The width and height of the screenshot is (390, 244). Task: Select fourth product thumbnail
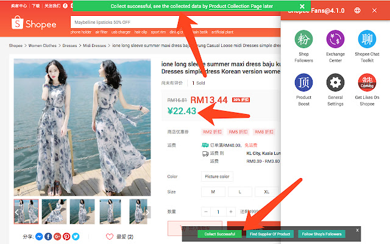click(110, 212)
